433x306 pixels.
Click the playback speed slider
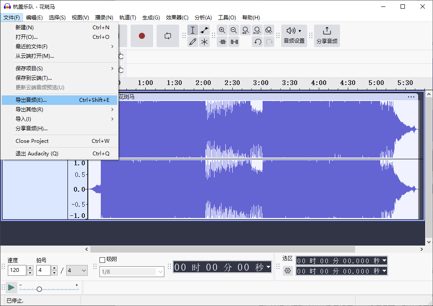click(x=39, y=289)
